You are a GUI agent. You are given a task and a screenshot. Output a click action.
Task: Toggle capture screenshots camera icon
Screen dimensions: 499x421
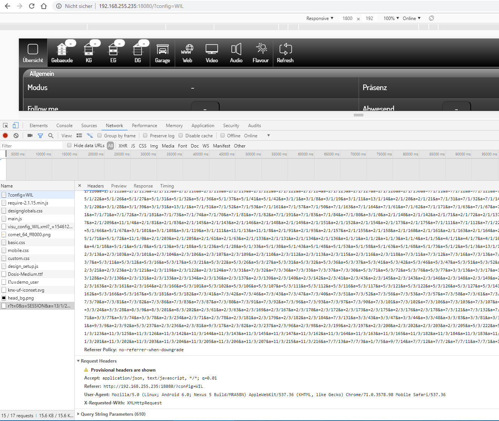[30, 135]
